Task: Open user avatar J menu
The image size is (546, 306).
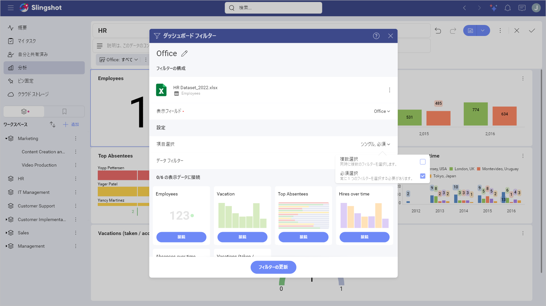Action: click(536, 8)
